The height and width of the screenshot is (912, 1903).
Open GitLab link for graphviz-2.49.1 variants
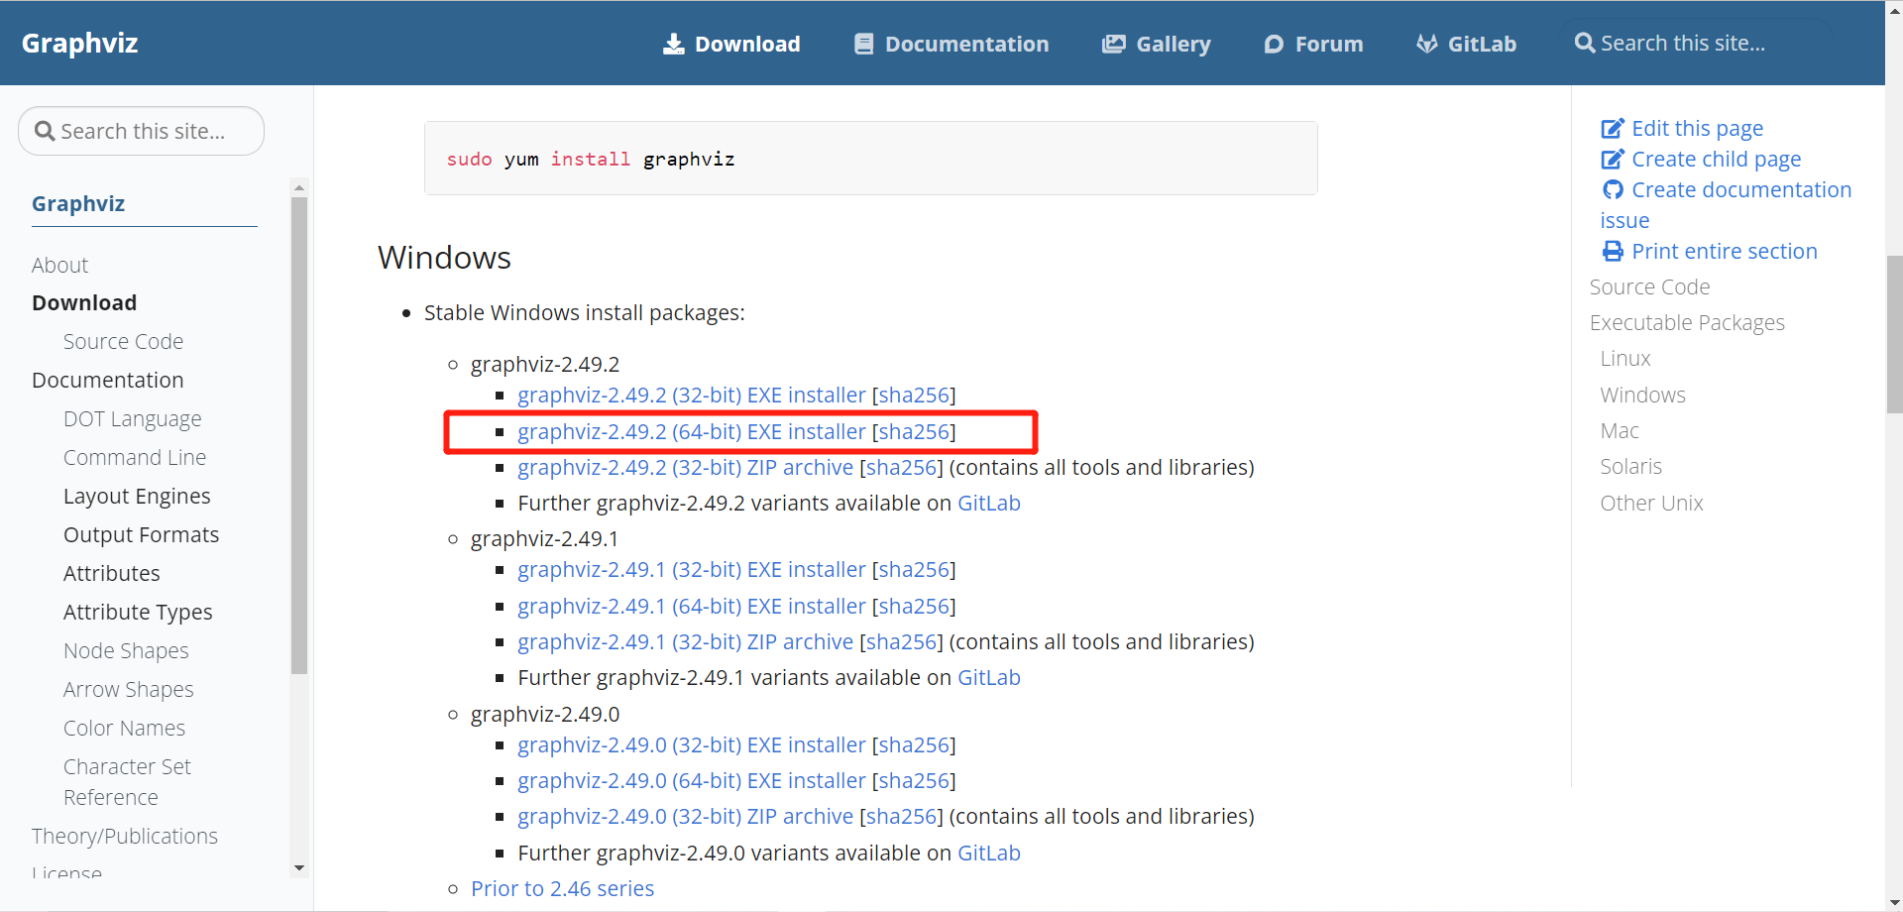(988, 677)
